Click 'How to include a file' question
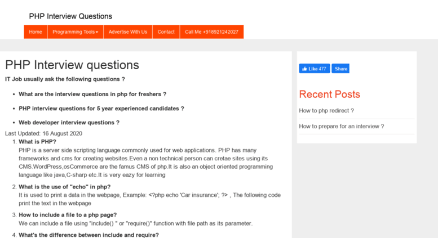This screenshot has width=438, height=238. tap(68, 215)
